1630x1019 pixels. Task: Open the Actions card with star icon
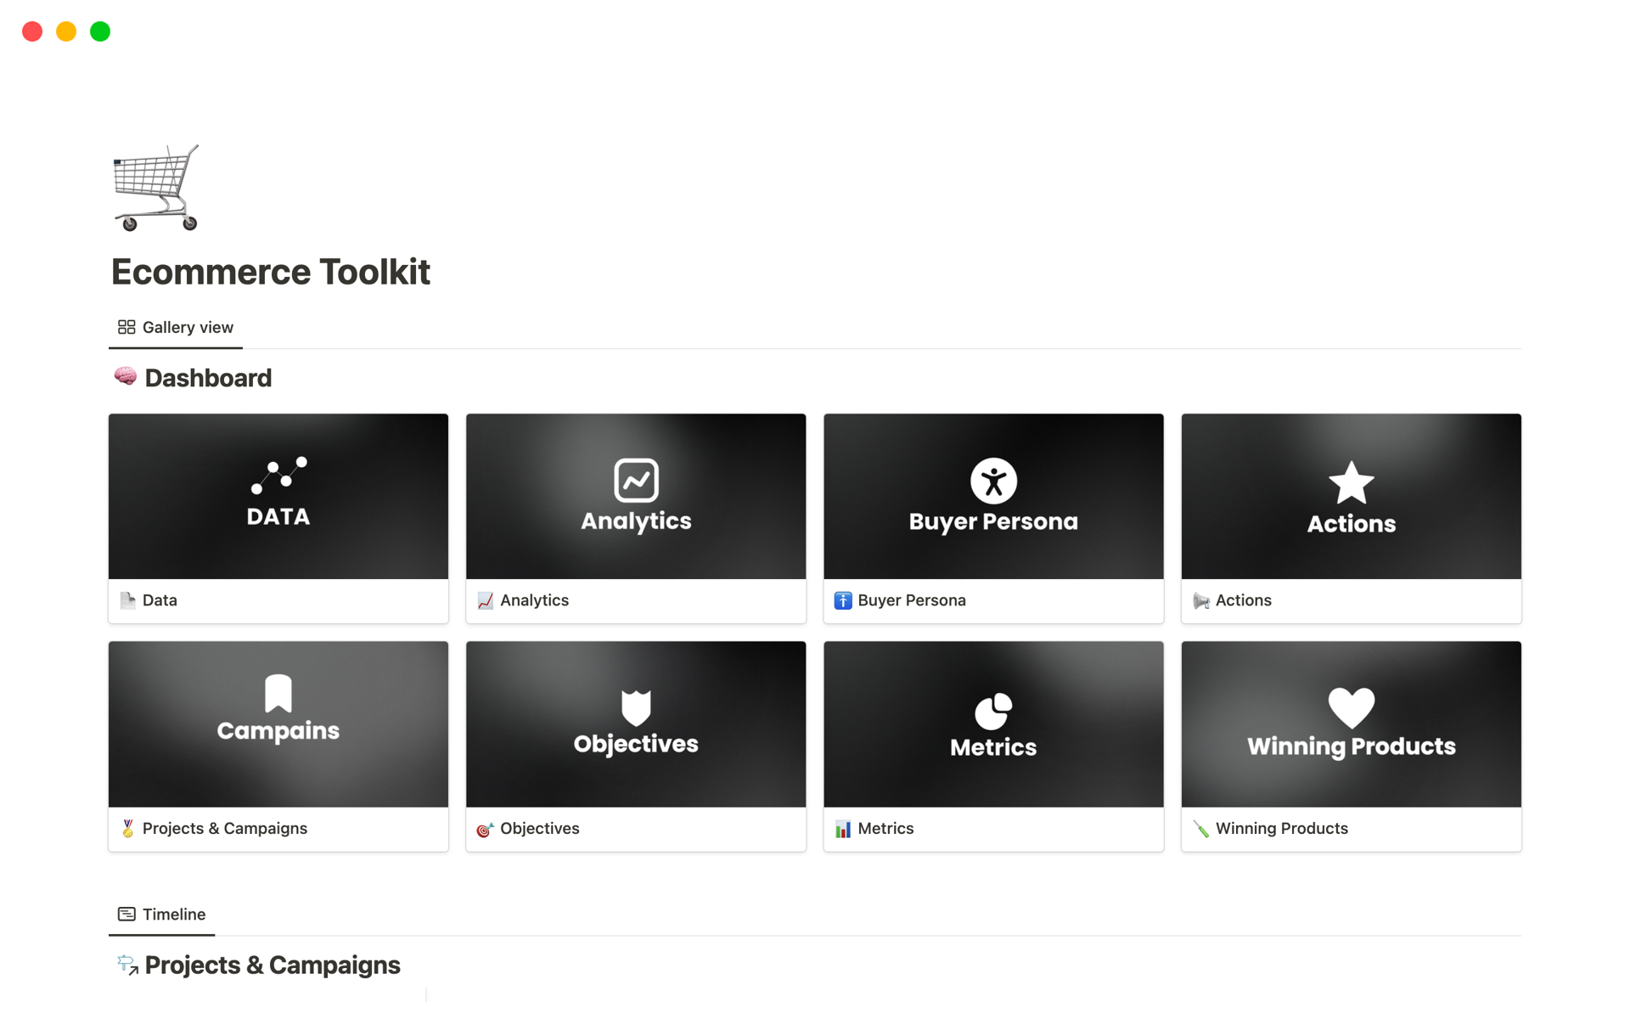click(x=1351, y=496)
